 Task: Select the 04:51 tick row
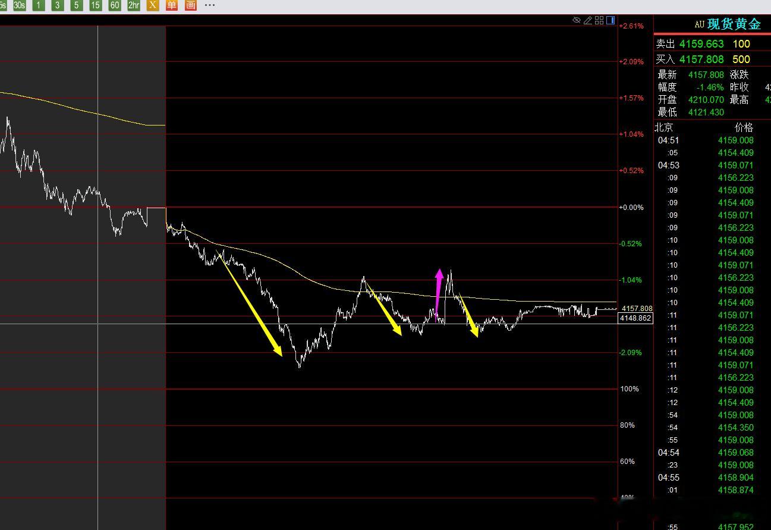coord(712,140)
